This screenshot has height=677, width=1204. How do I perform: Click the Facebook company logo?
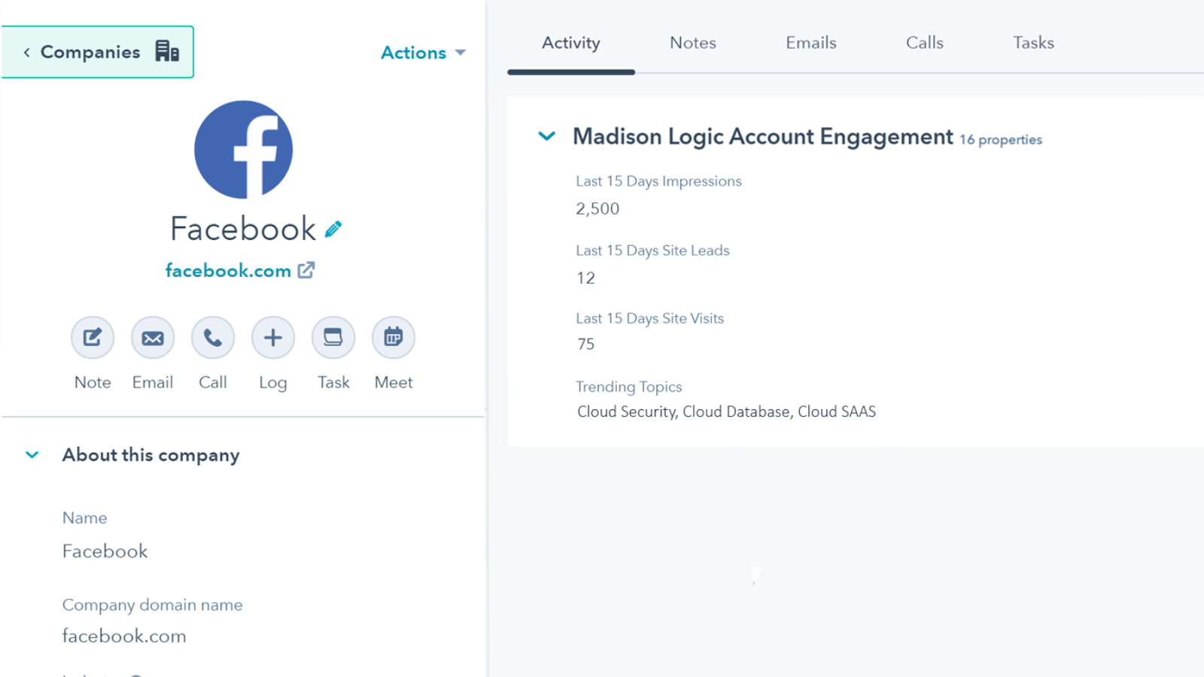click(242, 149)
